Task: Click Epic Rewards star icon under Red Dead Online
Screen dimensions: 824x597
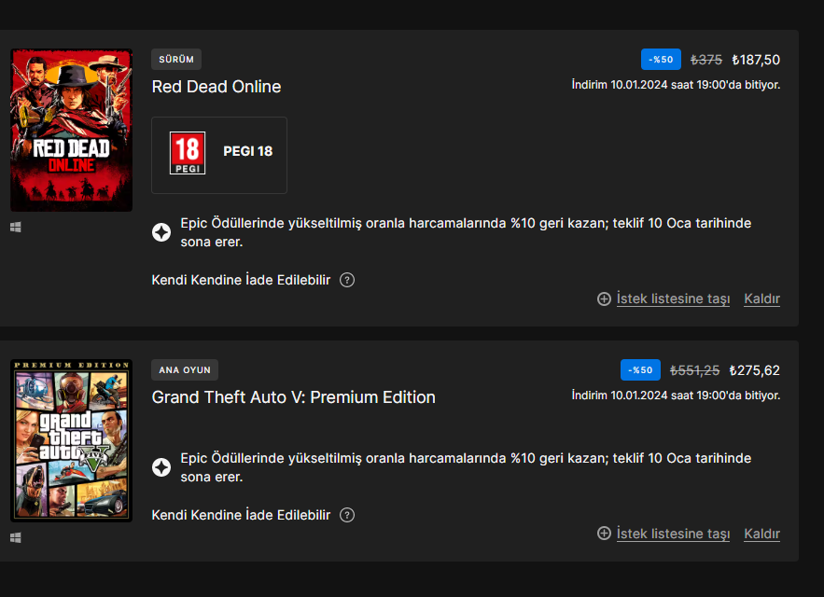Action: [x=161, y=232]
